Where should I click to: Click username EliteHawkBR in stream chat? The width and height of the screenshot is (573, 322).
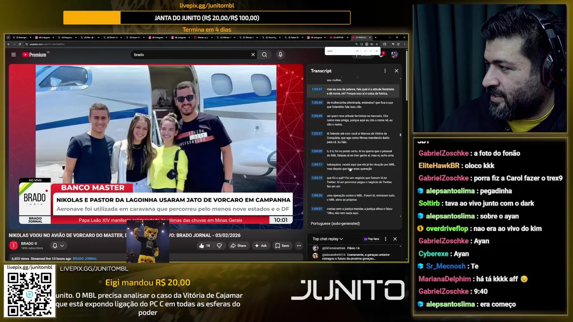439,166
